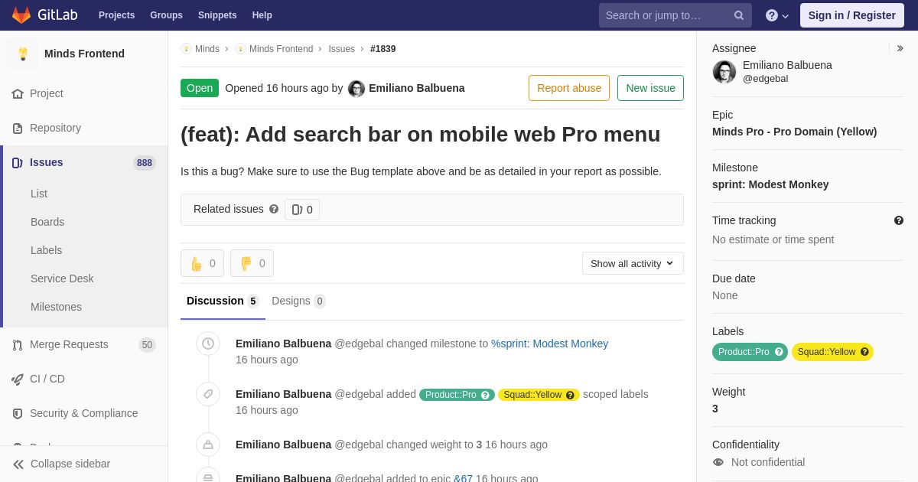Click Emiliano Balbuena author avatar

pyautogui.click(x=356, y=89)
